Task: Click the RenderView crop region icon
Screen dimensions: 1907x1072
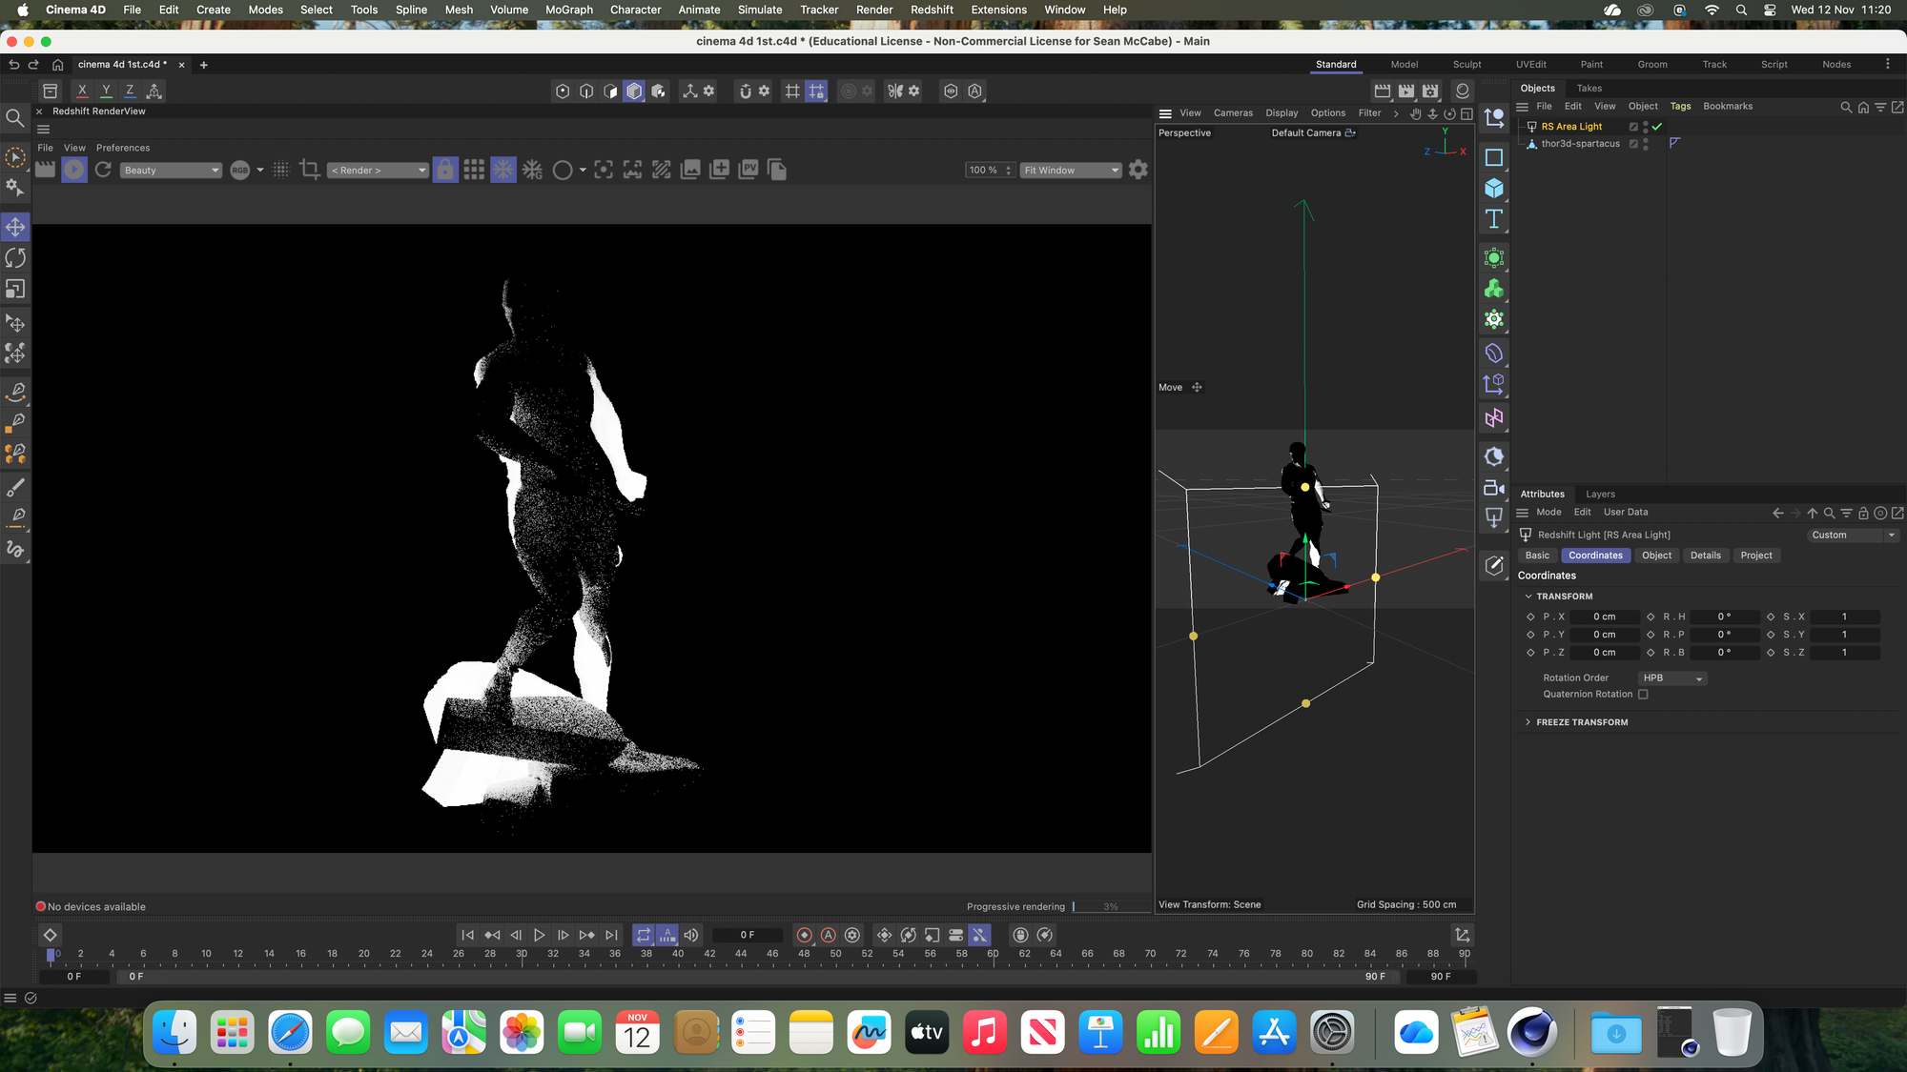Action: [309, 170]
